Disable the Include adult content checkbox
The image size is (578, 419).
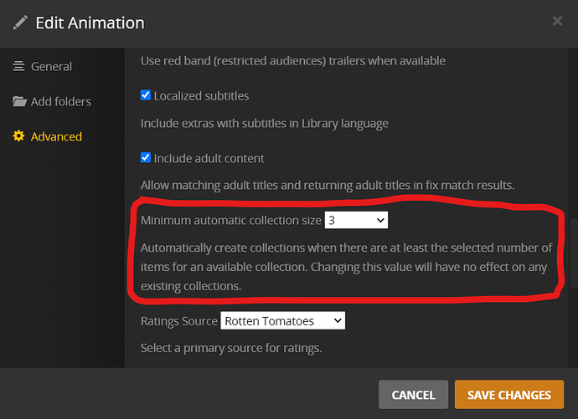146,158
